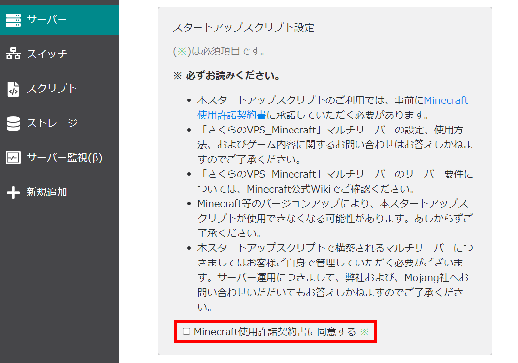
Task: Click the 新規追加 plus icon
Action: tap(13, 192)
